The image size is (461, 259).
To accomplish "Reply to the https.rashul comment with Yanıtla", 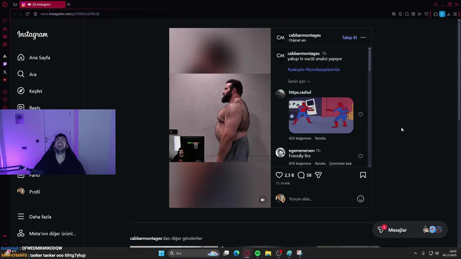I will 320,138.
